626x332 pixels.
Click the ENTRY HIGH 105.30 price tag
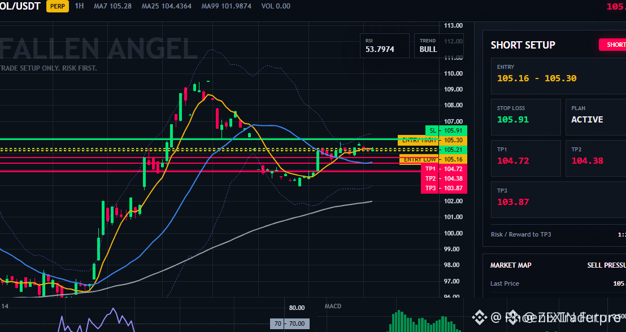pos(432,140)
